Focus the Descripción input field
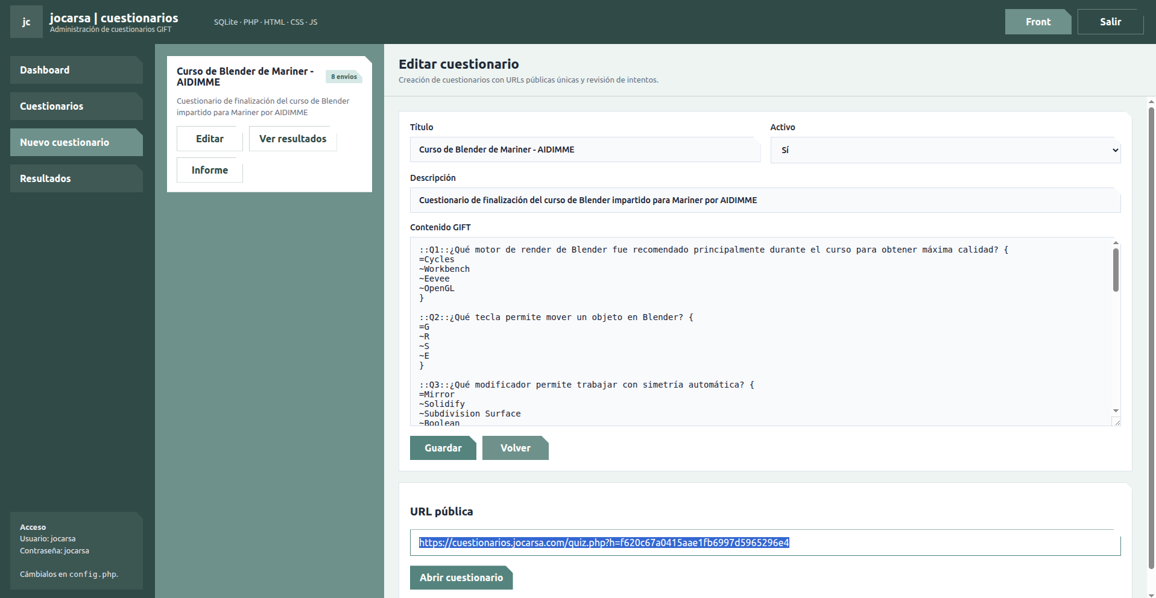Image resolution: width=1156 pixels, height=598 pixels. [x=765, y=200]
